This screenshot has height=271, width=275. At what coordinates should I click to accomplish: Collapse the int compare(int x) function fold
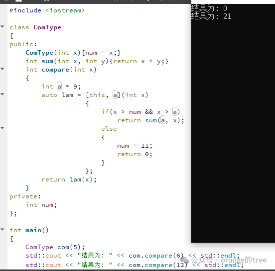2,69
